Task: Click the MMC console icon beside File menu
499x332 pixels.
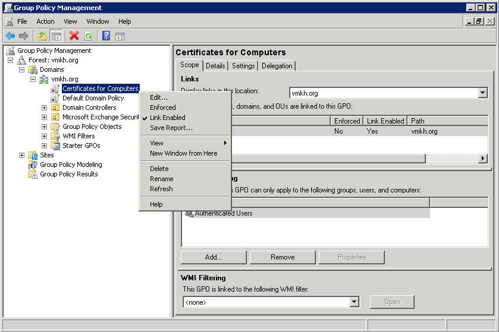Action: click(x=10, y=21)
